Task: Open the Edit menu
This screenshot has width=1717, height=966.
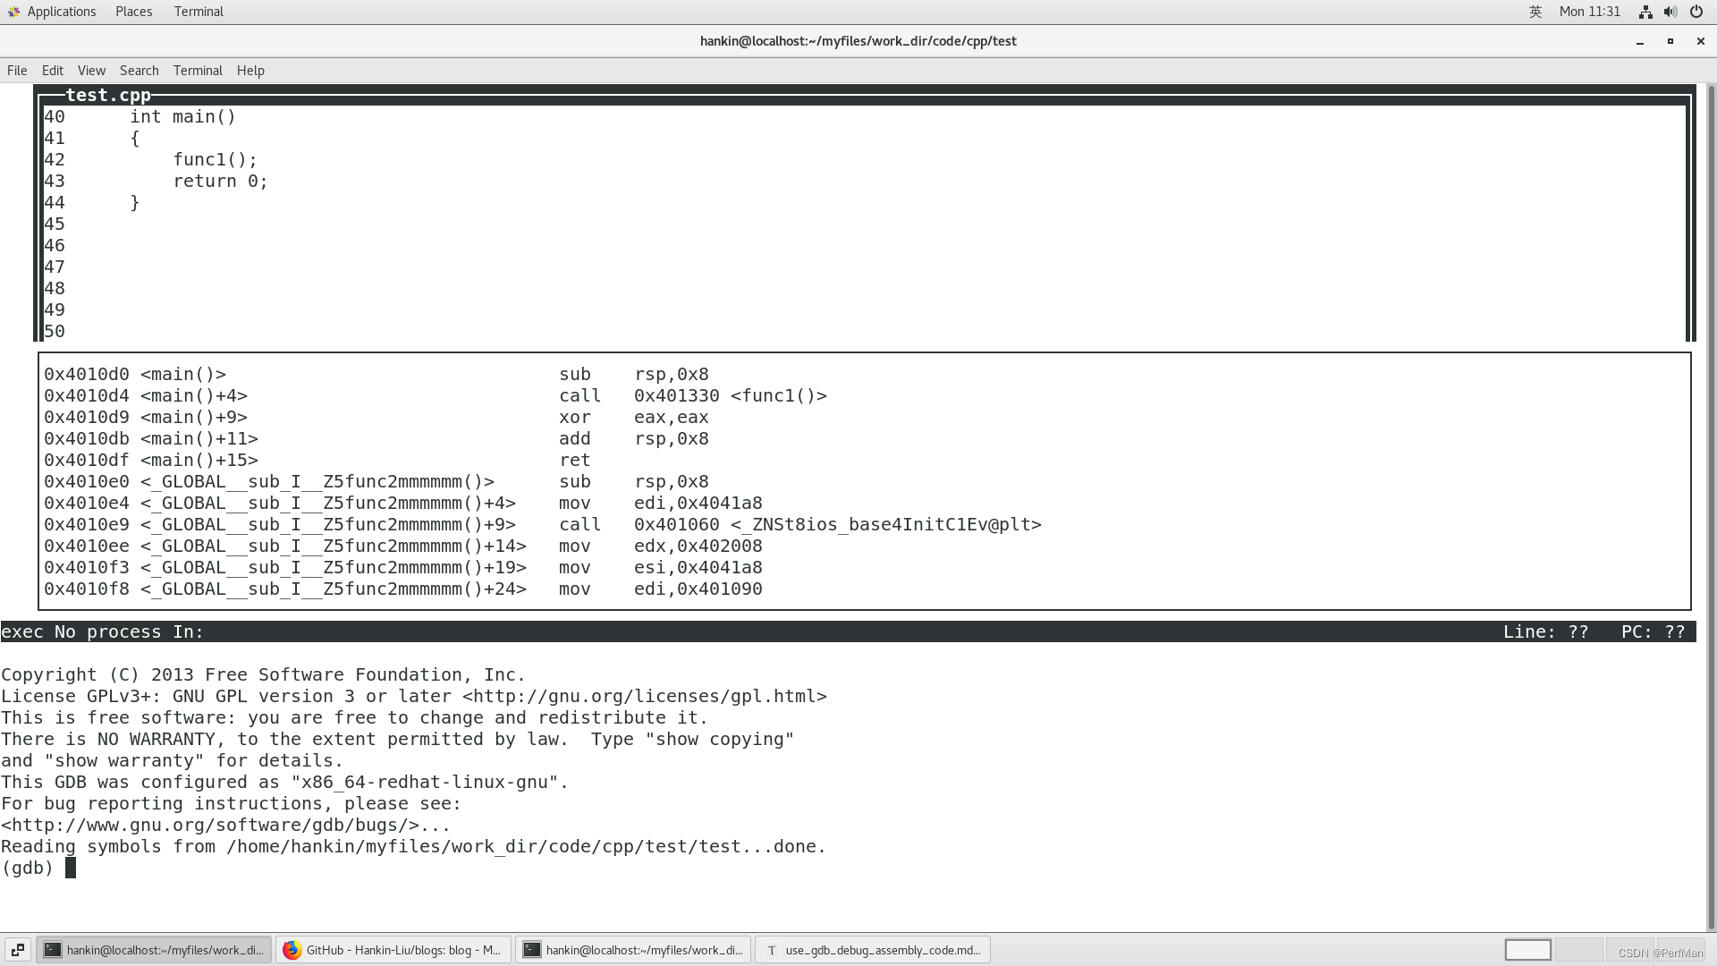Action: 53,71
